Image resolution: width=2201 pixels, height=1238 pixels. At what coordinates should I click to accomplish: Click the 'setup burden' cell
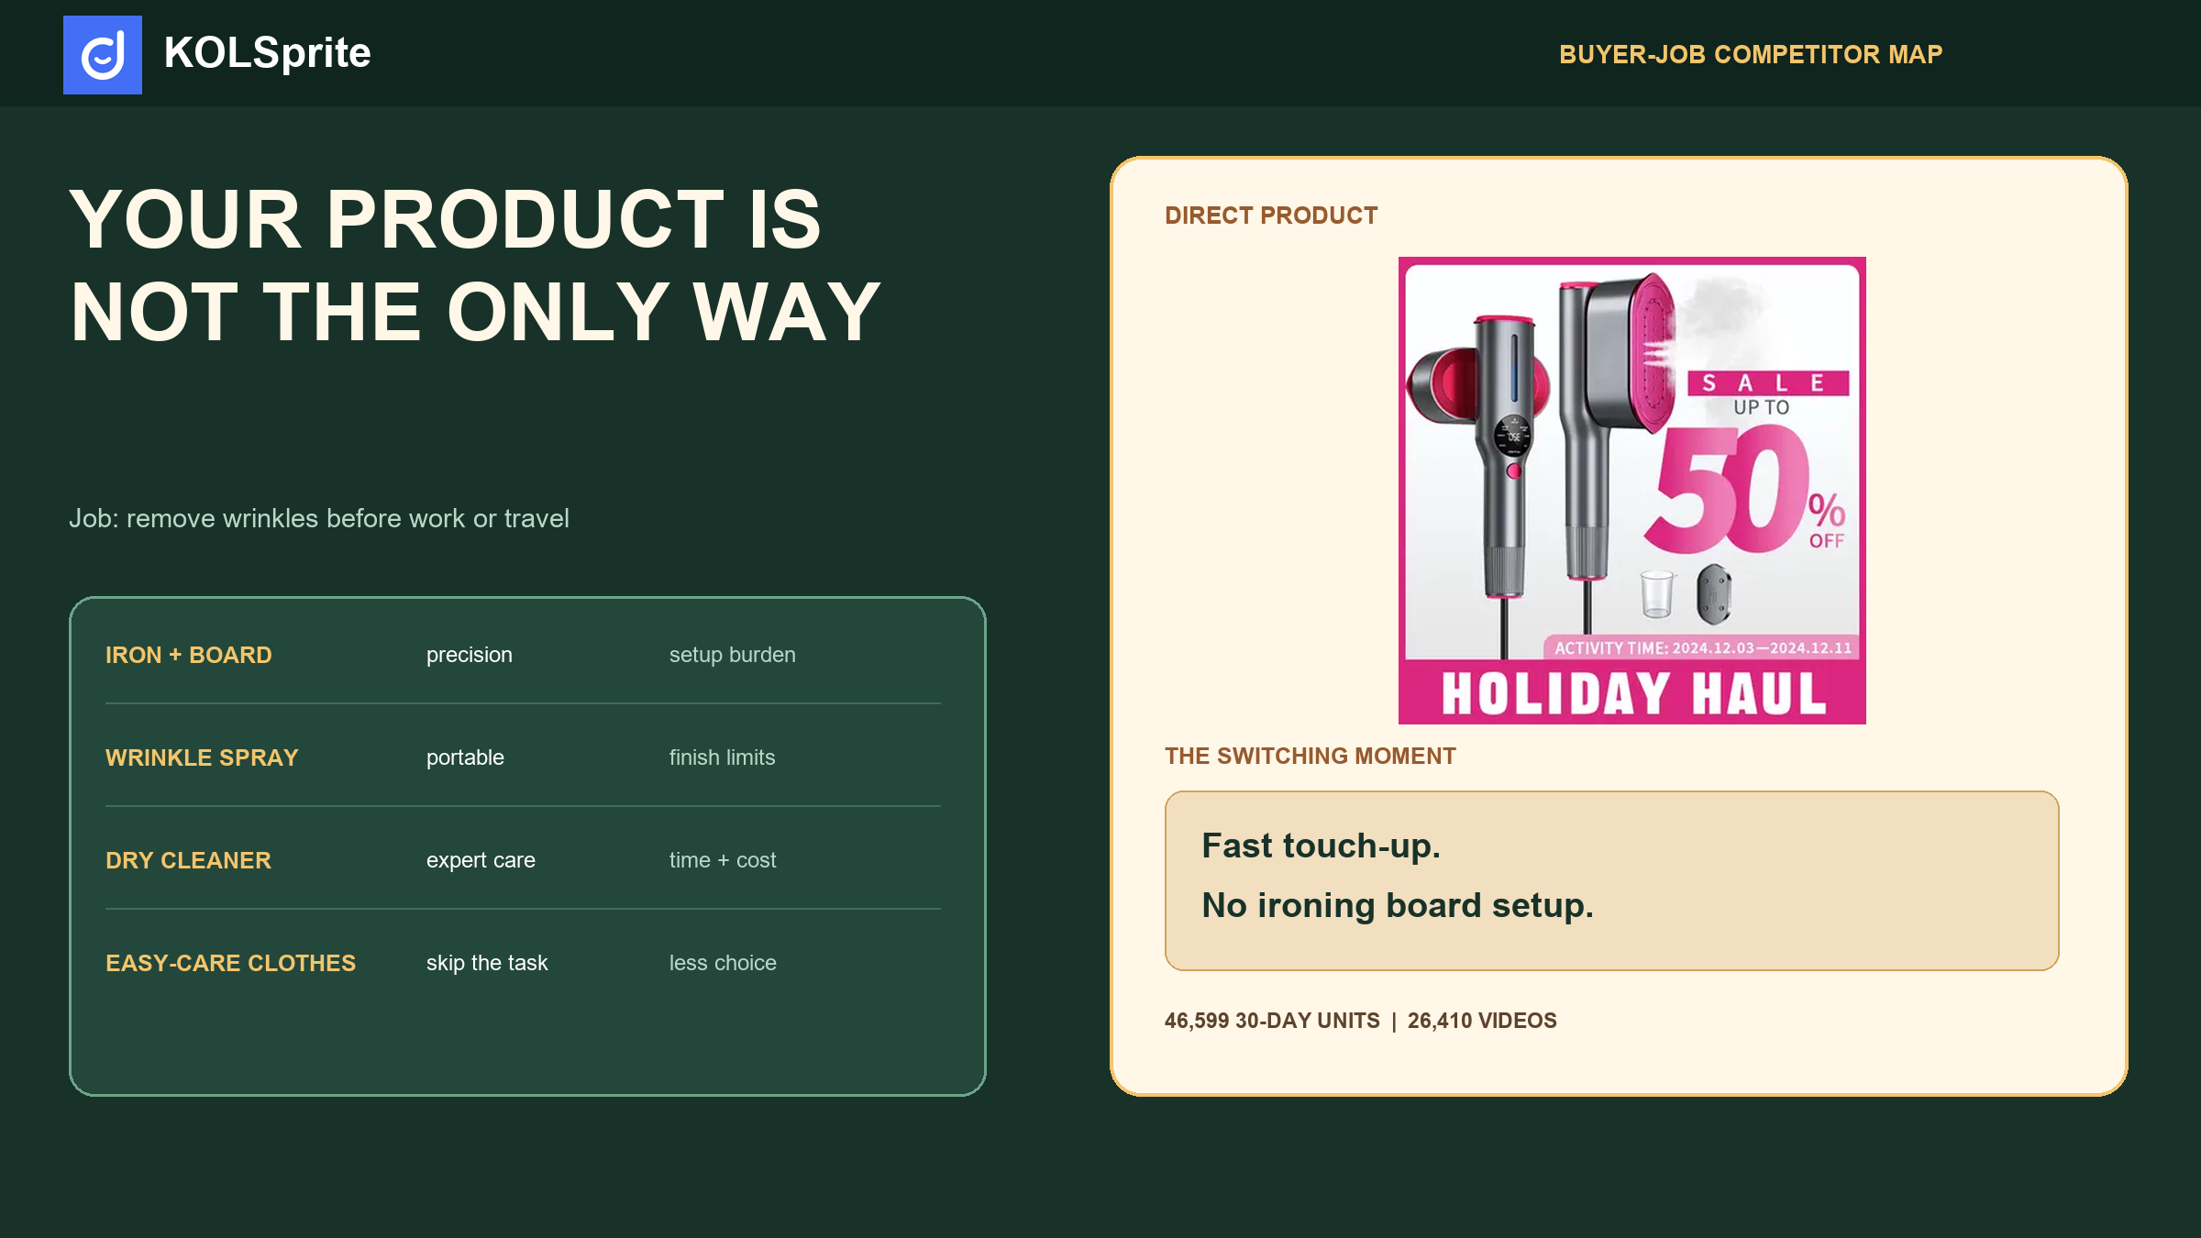(733, 656)
